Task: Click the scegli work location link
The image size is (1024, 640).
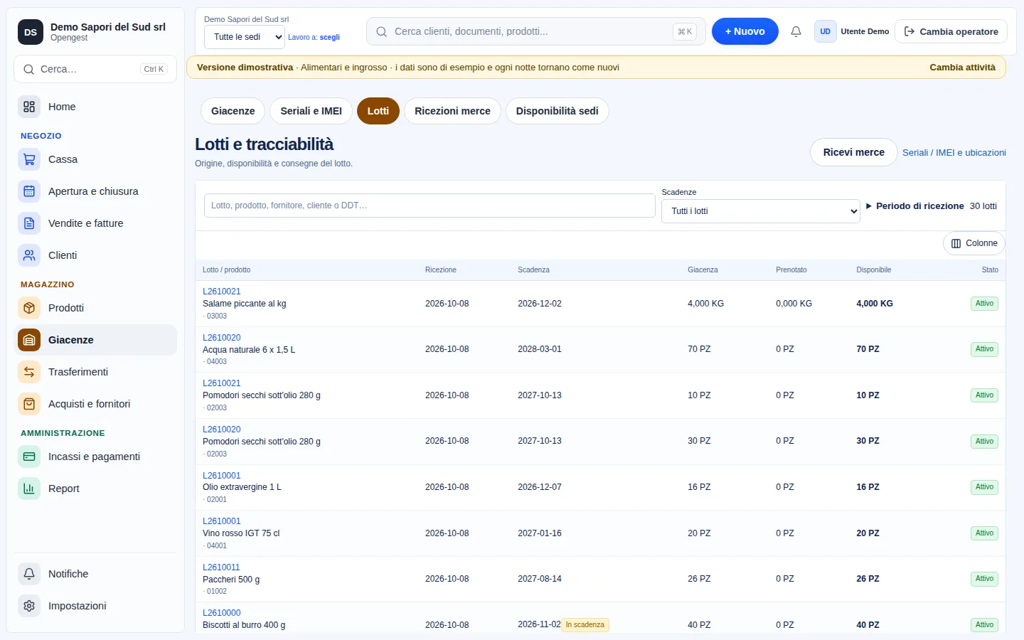Action: tap(330, 38)
